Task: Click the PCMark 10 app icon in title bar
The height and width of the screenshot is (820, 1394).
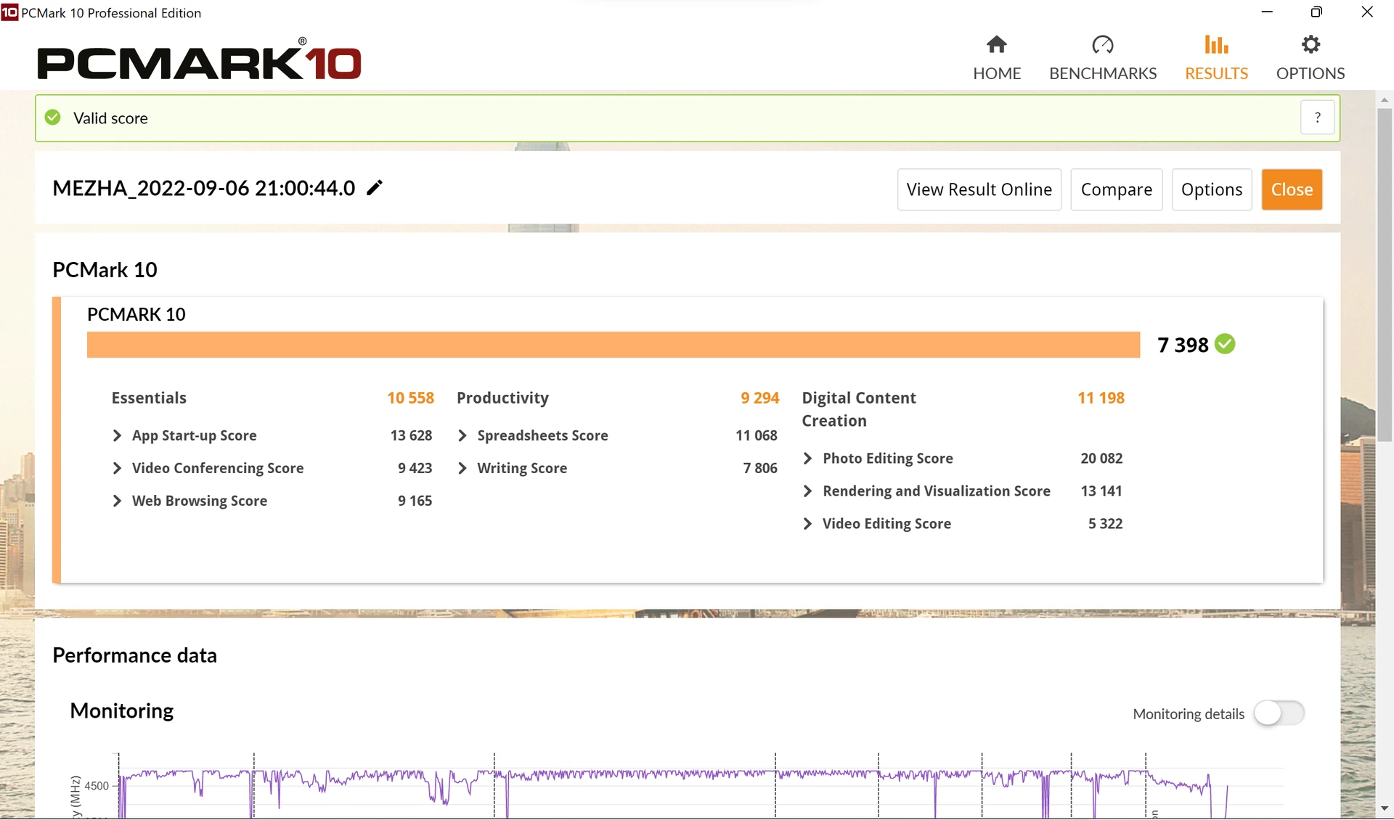Action: (9, 12)
